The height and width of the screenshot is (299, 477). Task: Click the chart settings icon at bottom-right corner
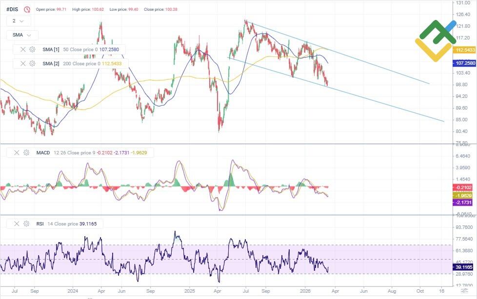point(464,291)
